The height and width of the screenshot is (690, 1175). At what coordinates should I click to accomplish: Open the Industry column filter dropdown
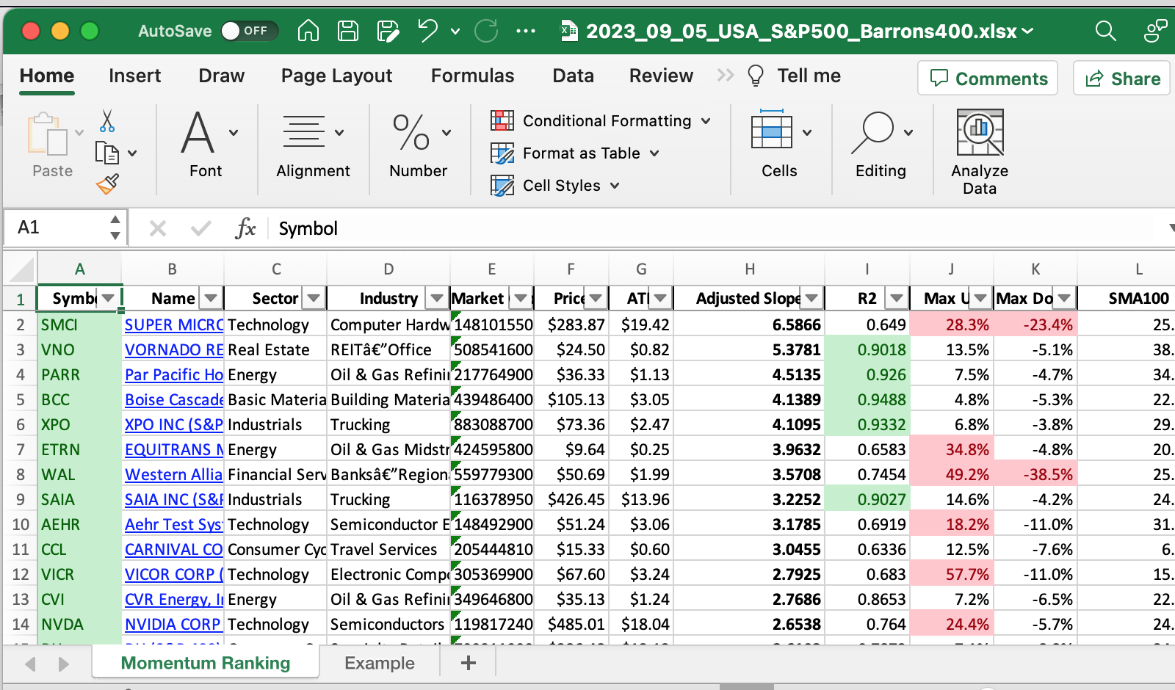pyautogui.click(x=437, y=298)
